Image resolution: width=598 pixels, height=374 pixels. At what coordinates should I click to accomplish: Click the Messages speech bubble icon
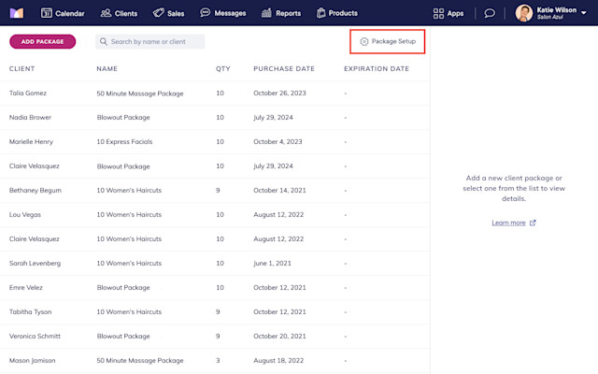[206, 12]
